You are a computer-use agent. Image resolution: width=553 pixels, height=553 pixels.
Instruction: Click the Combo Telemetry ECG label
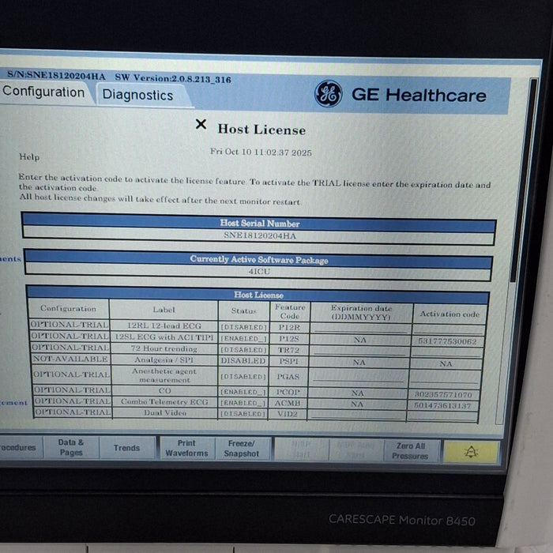pyautogui.click(x=164, y=401)
